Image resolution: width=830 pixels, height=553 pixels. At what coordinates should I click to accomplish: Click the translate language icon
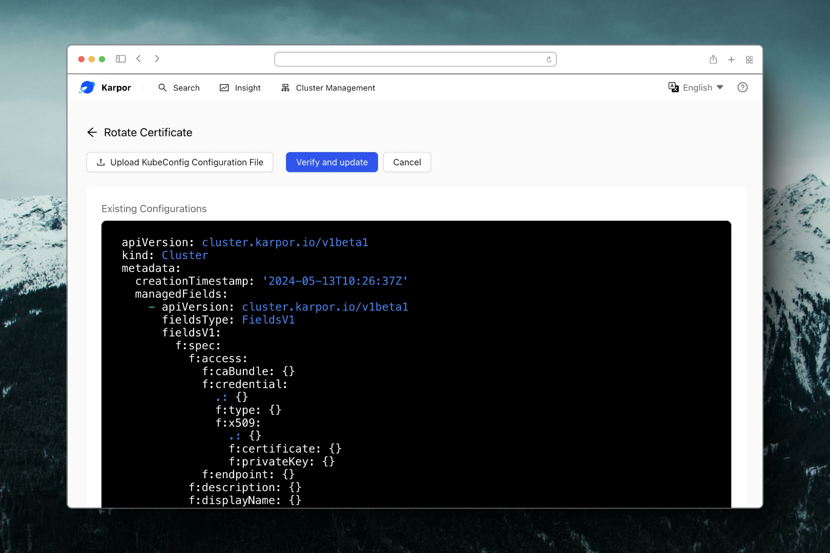point(673,88)
